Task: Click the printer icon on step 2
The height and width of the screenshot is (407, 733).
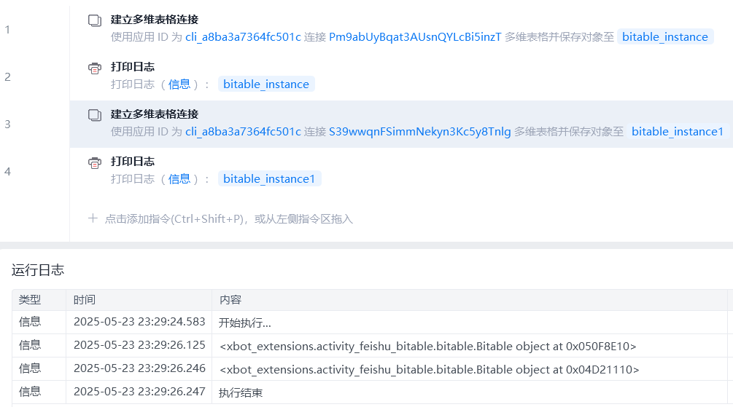Action: coord(94,68)
